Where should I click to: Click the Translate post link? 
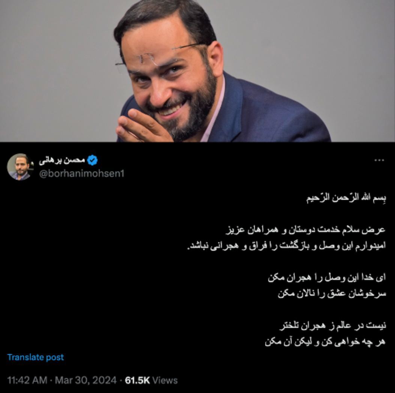click(x=36, y=357)
